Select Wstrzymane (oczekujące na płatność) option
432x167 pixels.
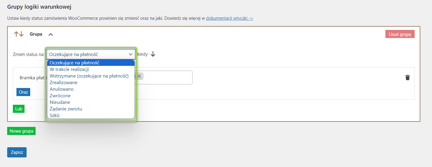(91, 76)
